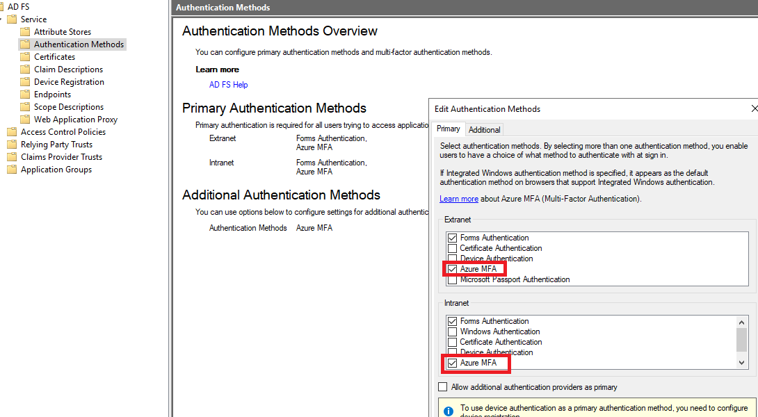Click the Intranet list scrollbar thumb
The image size is (758, 417).
pyautogui.click(x=741, y=339)
